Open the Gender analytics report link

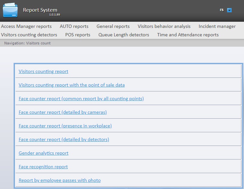pyautogui.click(x=43, y=153)
